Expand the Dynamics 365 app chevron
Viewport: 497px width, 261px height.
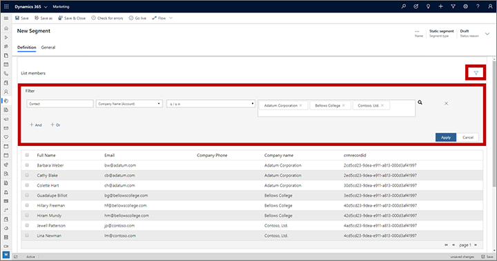point(46,7)
